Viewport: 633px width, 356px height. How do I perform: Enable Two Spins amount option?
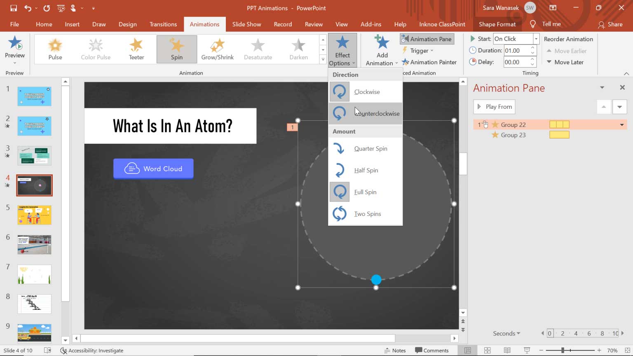367,213
